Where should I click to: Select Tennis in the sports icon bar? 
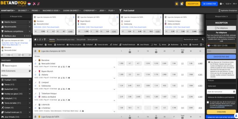click(x=48, y=45)
